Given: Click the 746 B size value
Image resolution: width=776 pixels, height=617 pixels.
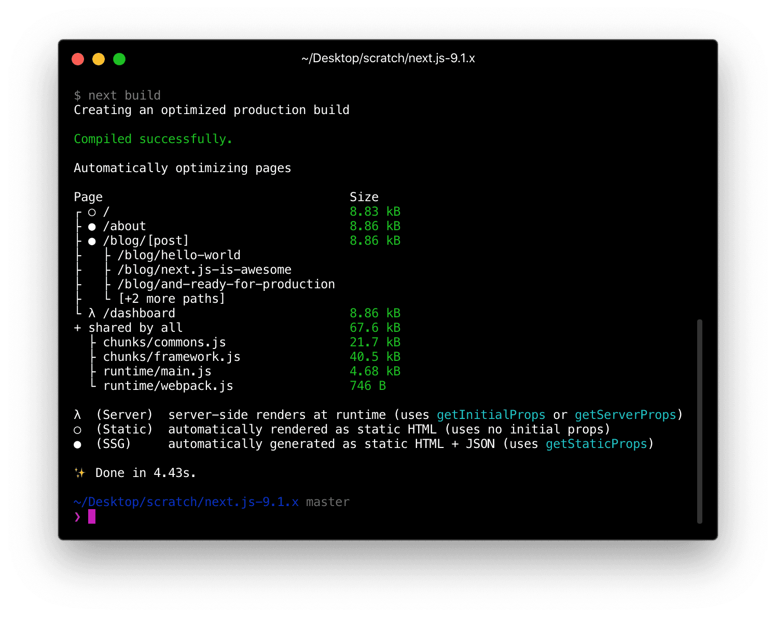Looking at the screenshot, I should pyautogui.click(x=368, y=386).
